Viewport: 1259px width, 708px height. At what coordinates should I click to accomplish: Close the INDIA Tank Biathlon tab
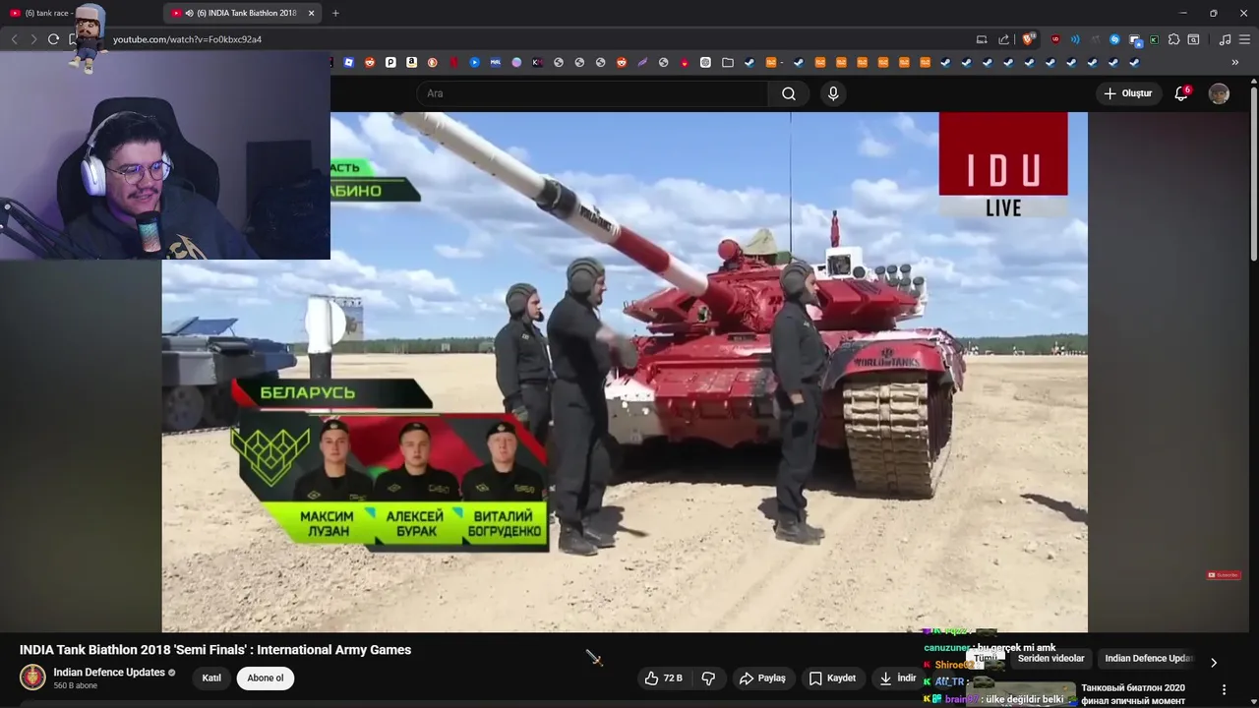pos(312,13)
